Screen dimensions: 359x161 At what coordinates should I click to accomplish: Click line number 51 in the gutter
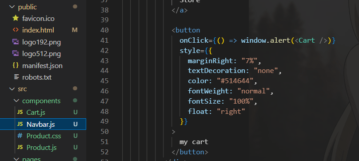pyautogui.click(x=104, y=142)
